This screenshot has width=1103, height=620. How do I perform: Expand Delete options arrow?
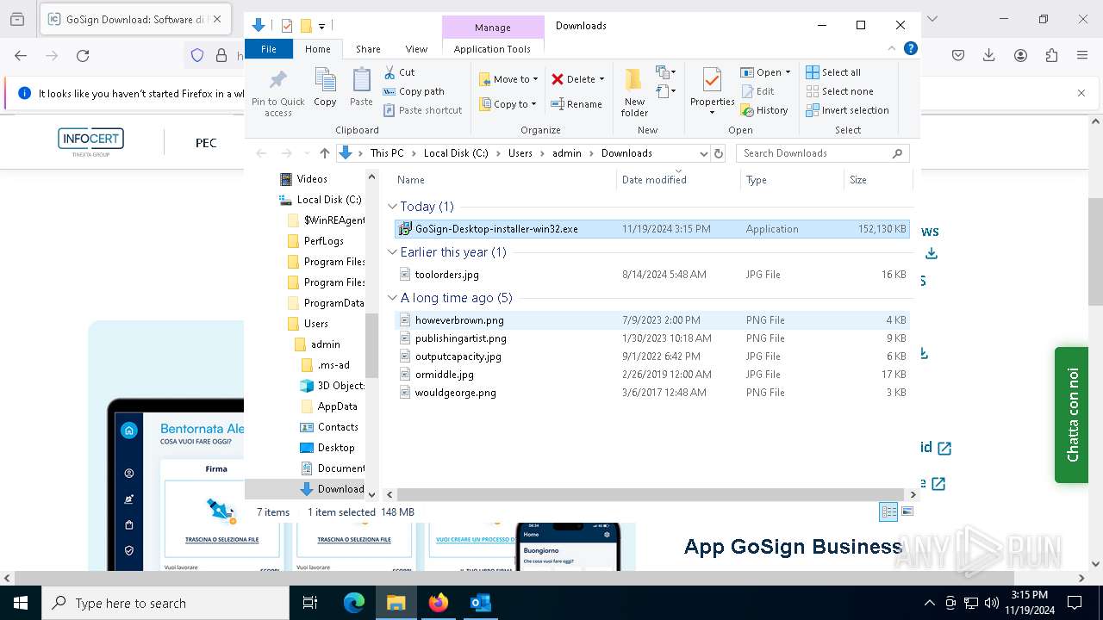601,79
